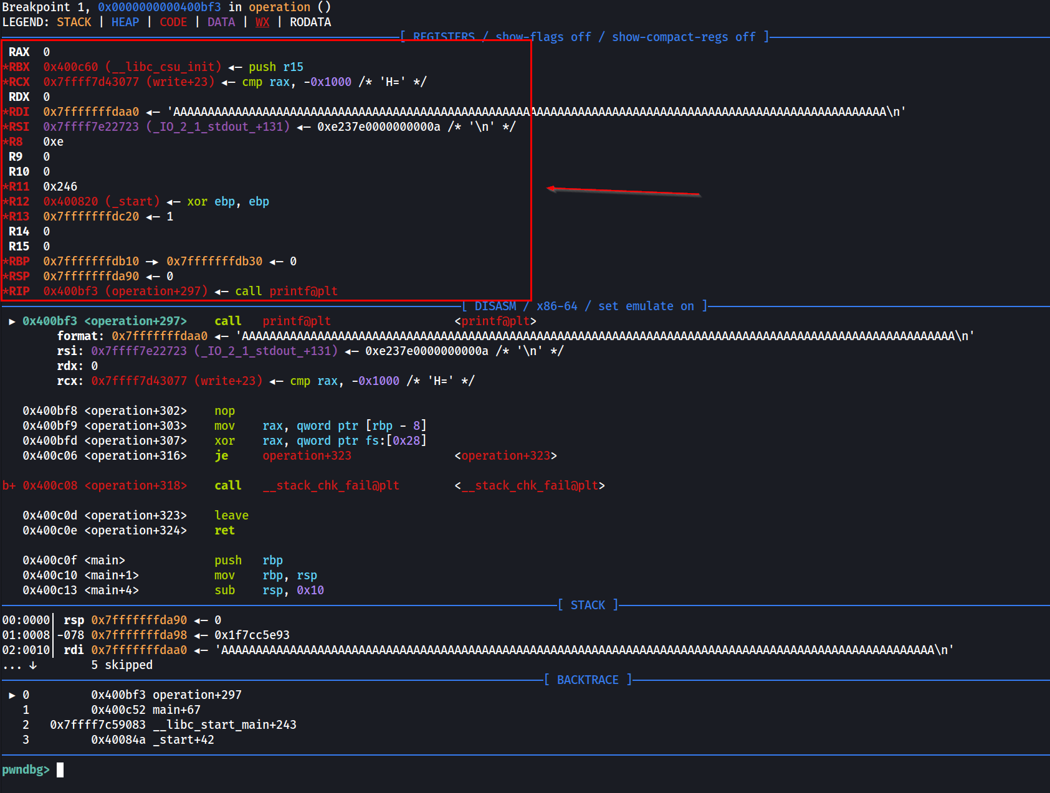Viewport: 1050px width, 793px height.
Task: Click the current-instruction arrow in the DISASM section
Action: (12, 321)
